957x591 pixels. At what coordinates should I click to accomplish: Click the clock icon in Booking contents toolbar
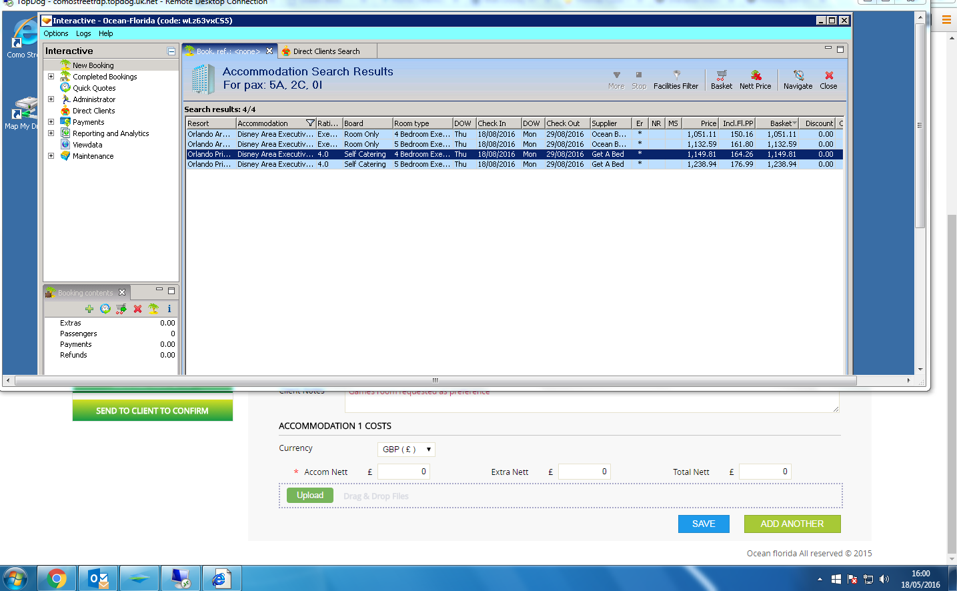pos(105,309)
